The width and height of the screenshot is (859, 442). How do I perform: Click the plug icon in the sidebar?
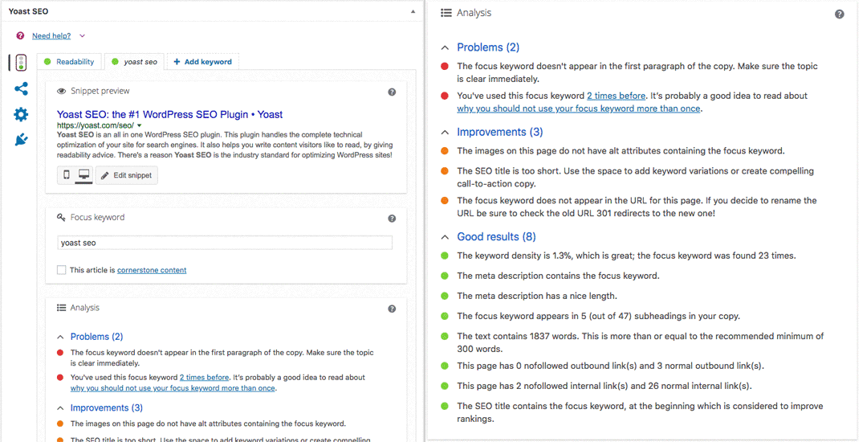pyautogui.click(x=21, y=140)
